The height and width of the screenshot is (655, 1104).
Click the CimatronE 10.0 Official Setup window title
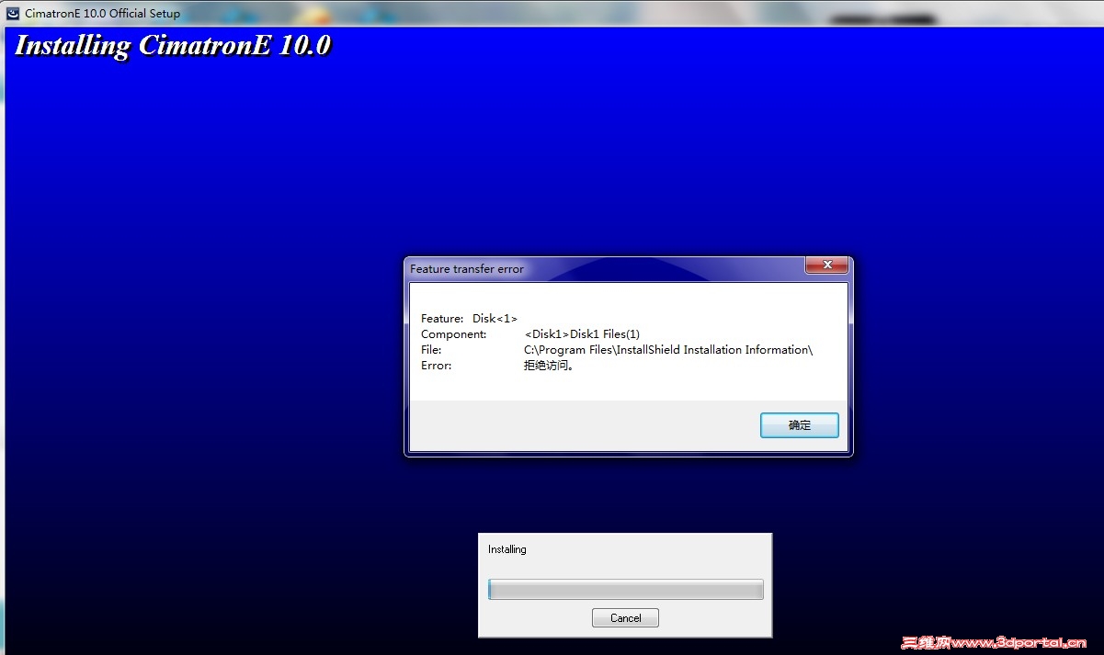103,14
